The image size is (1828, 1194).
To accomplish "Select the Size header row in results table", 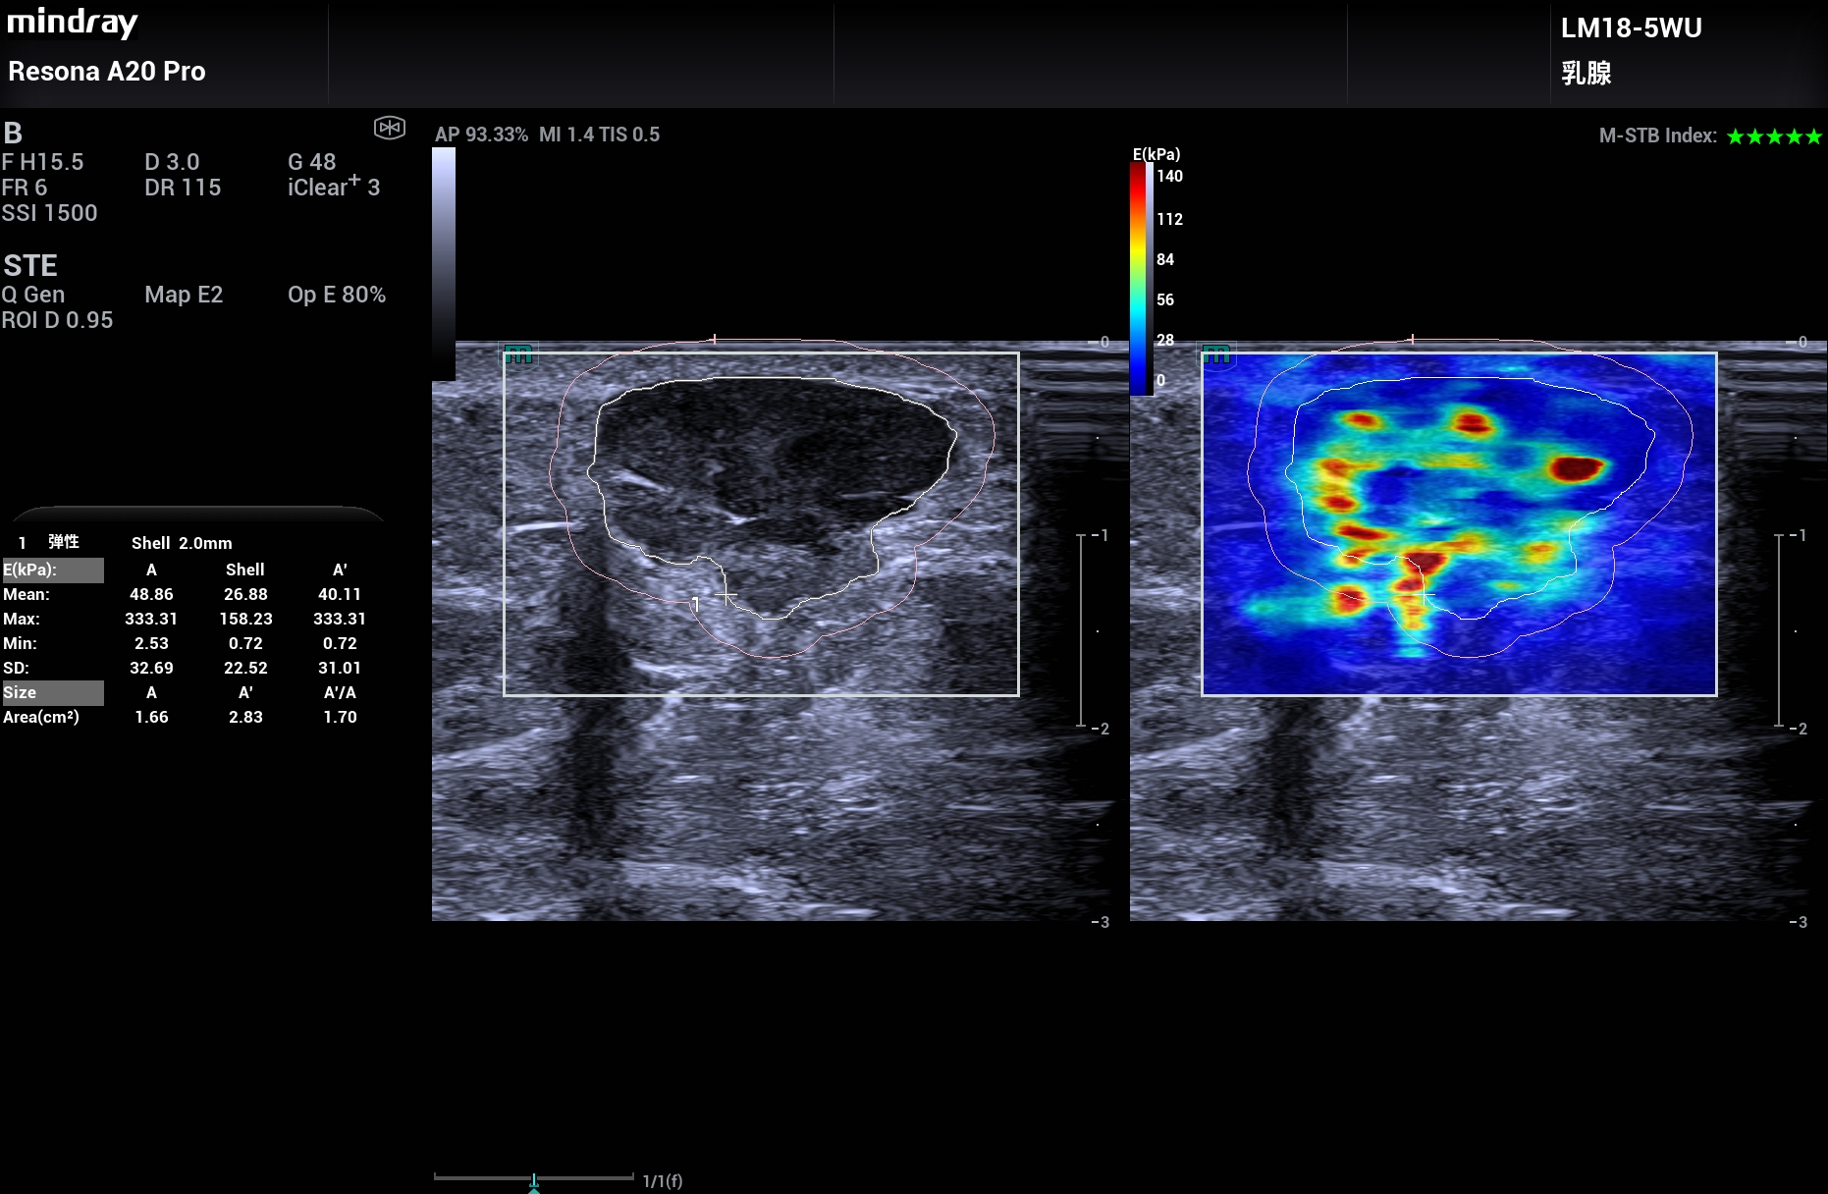I will [x=53, y=692].
